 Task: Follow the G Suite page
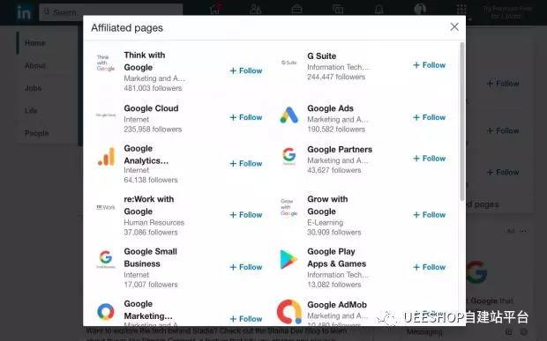pyautogui.click(x=429, y=65)
